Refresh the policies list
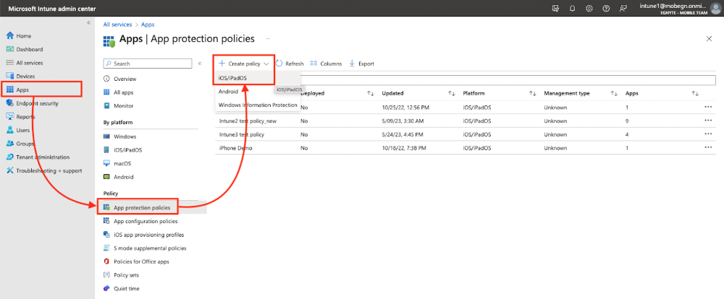The image size is (724, 299). click(290, 64)
